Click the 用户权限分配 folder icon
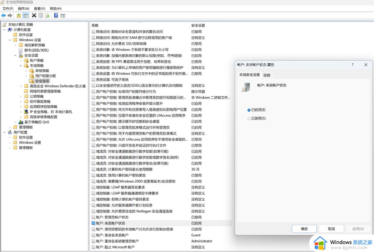Viewport: 374px width, 252px height. coord(31,76)
